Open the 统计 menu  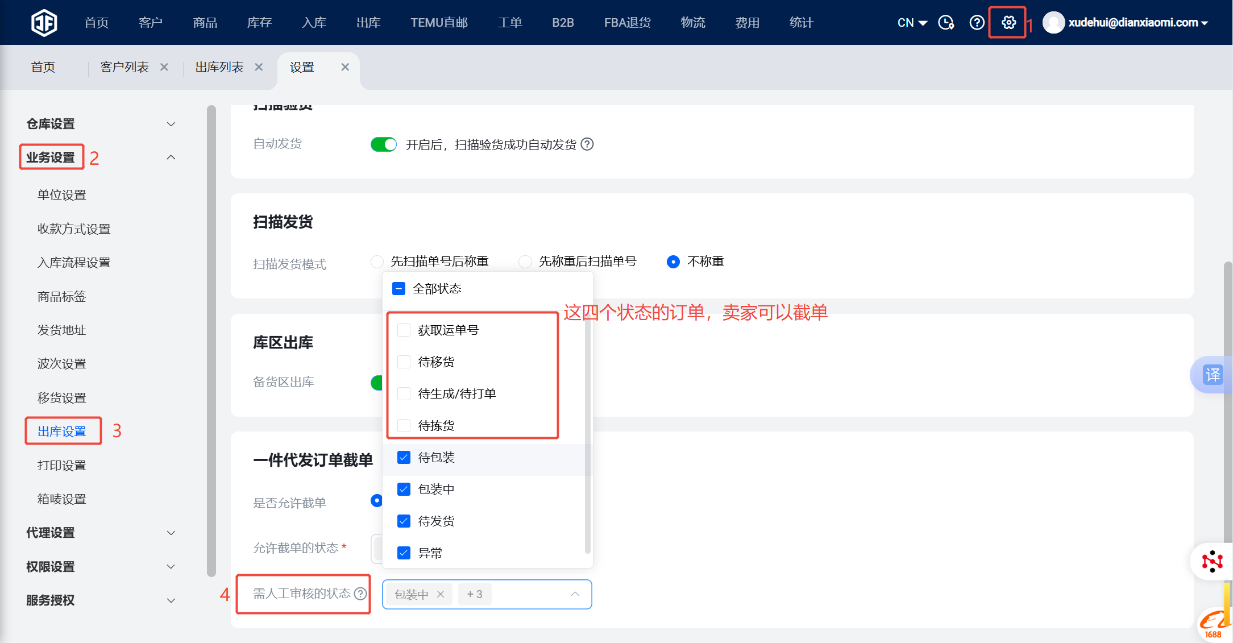802,23
